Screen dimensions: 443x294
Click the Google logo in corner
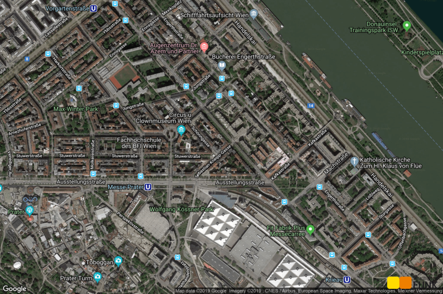click(x=14, y=288)
